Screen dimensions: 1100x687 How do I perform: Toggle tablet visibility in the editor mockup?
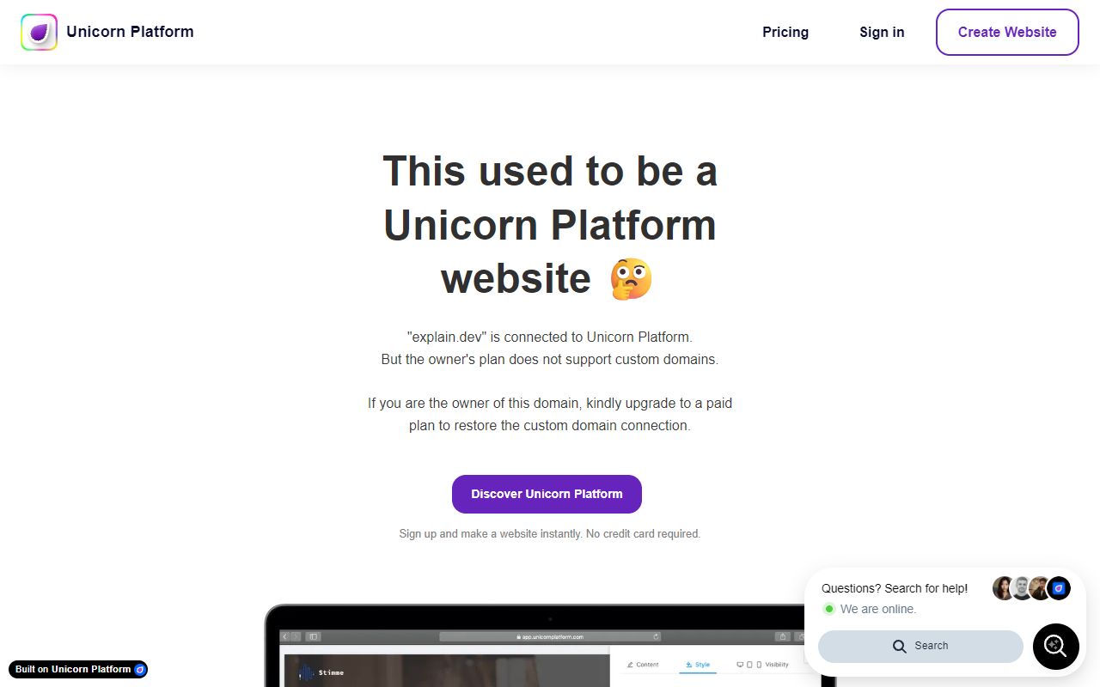tap(749, 664)
